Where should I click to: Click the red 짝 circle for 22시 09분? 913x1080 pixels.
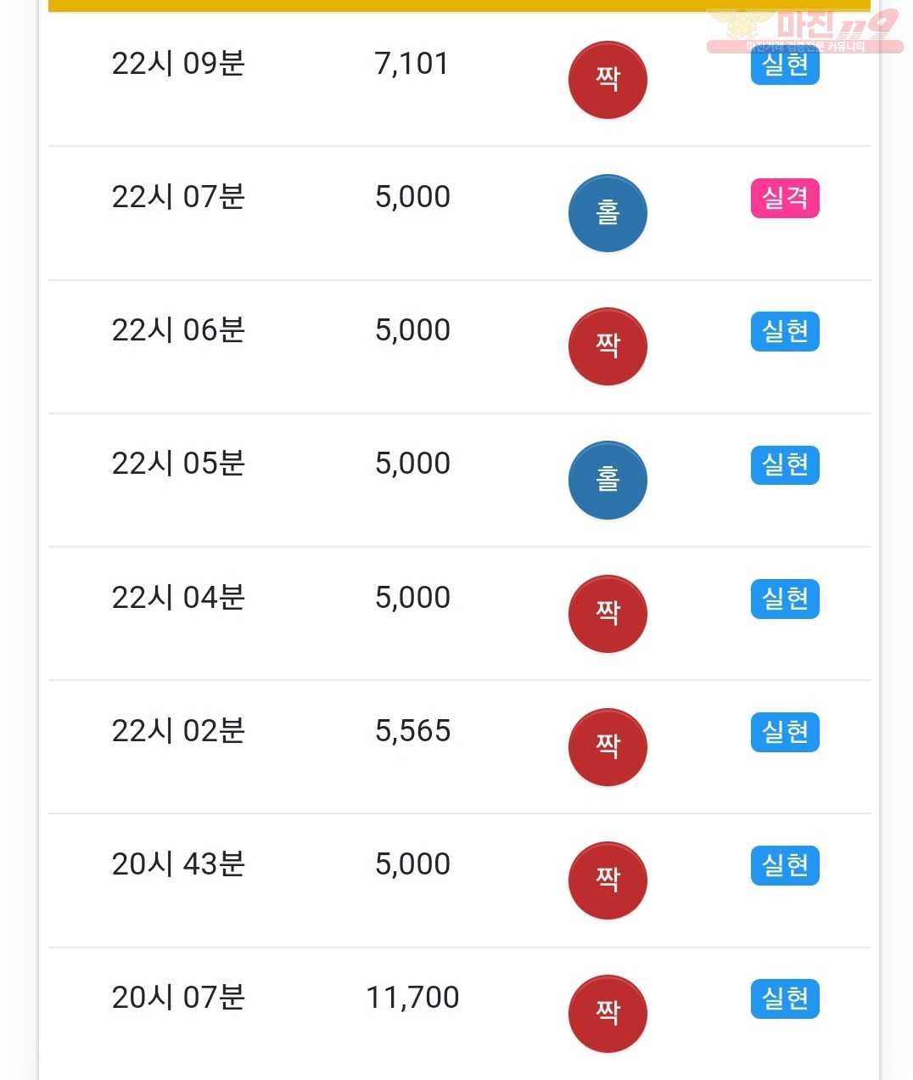click(x=608, y=80)
